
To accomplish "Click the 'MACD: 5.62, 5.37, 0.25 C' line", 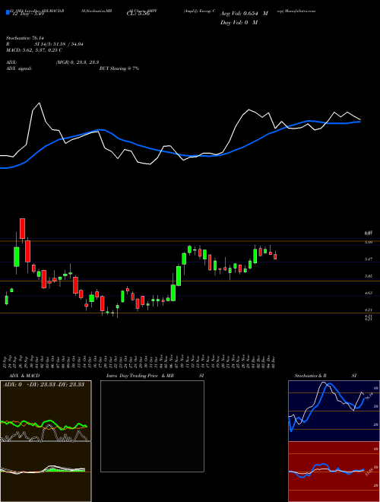I will point(34,50).
